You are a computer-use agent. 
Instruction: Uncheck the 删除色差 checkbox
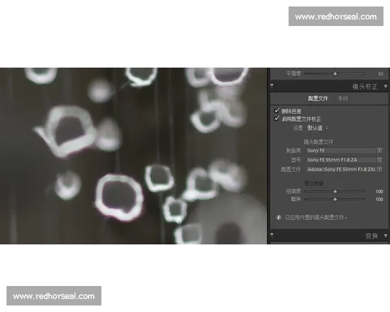(x=278, y=111)
